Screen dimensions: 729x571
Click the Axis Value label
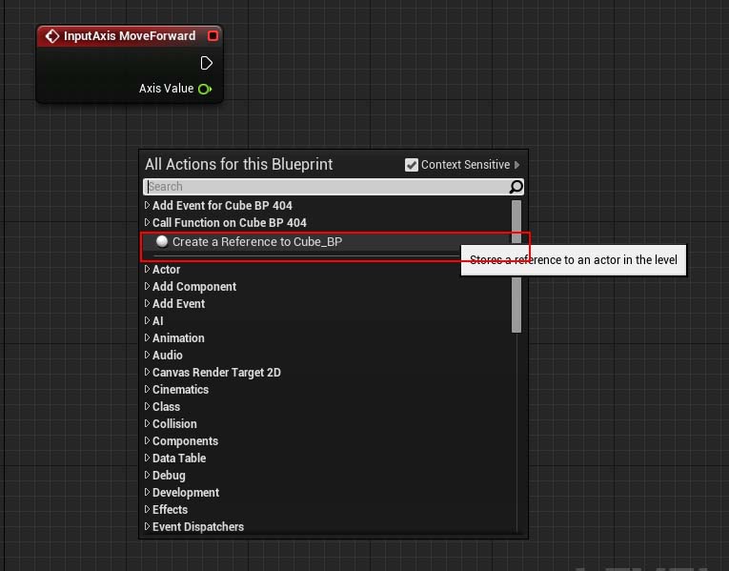(x=166, y=89)
